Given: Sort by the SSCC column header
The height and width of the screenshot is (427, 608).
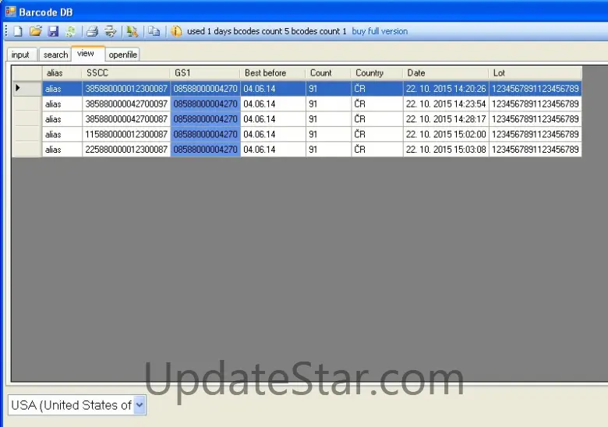Looking at the screenshot, I should [126, 72].
